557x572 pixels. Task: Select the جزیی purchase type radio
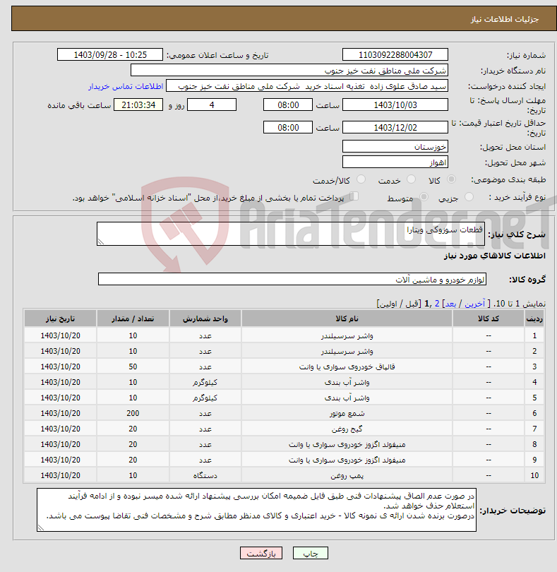(x=469, y=197)
